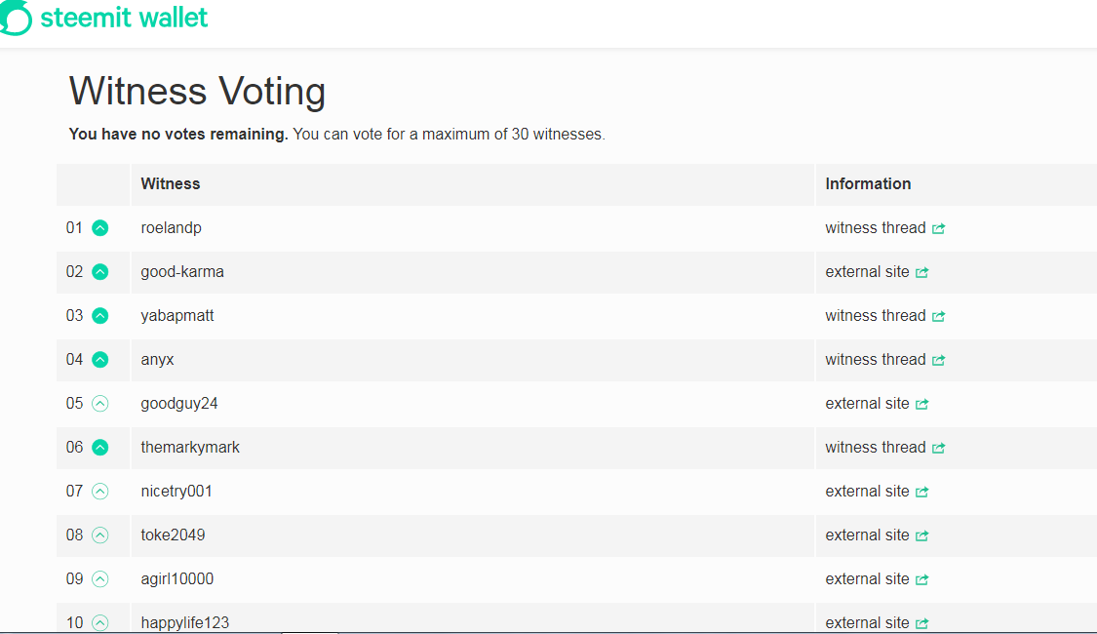Remove vote for witness roelandp
The image size is (1097, 634).
pyautogui.click(x=99, y=228)
